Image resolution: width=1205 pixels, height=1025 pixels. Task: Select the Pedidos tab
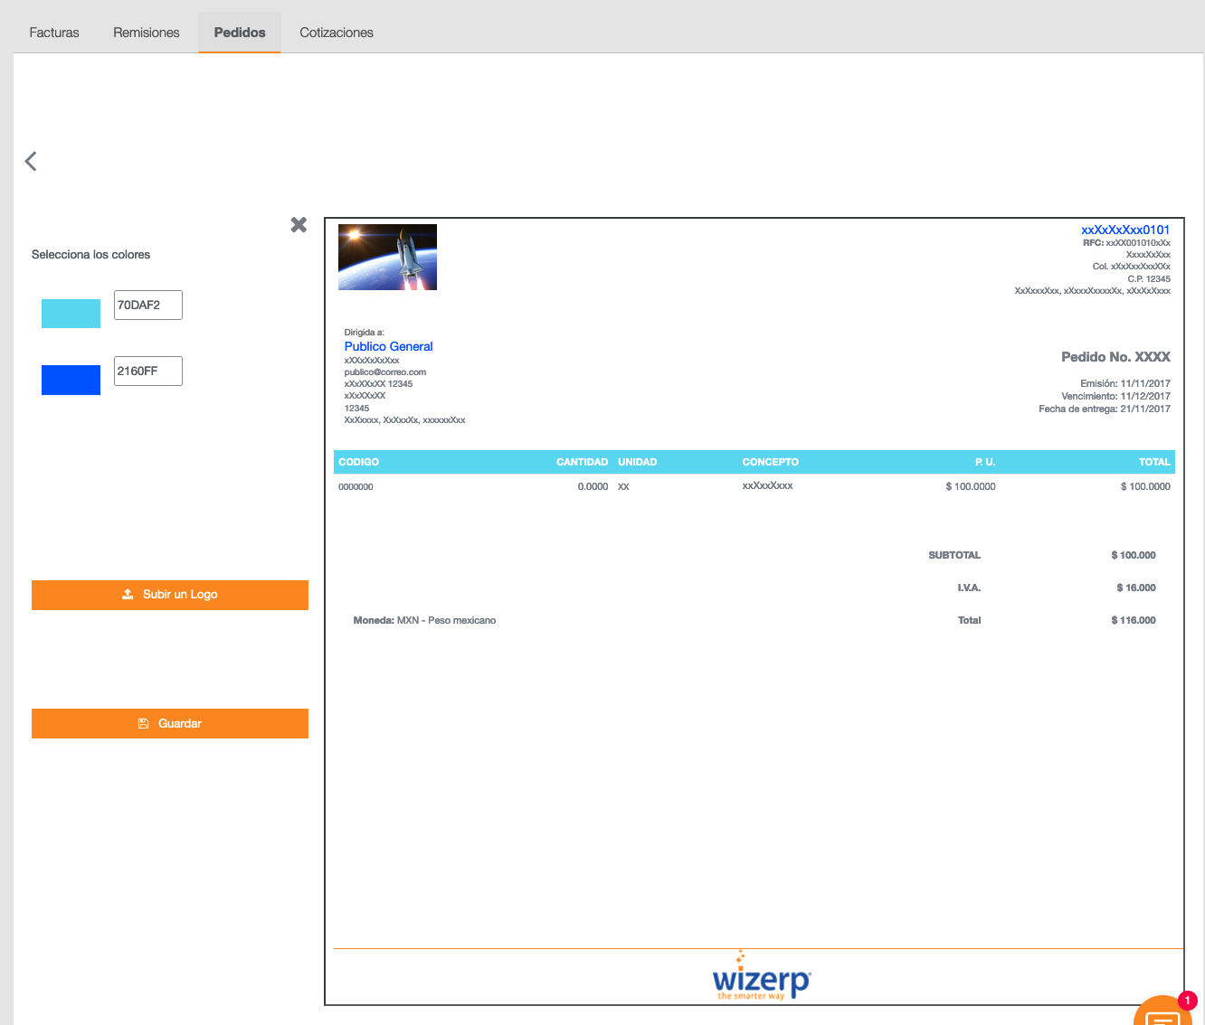point(240,33)
